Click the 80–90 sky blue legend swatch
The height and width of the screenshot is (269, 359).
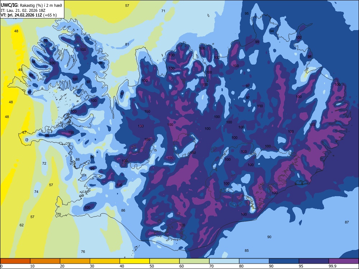(254, 261)
